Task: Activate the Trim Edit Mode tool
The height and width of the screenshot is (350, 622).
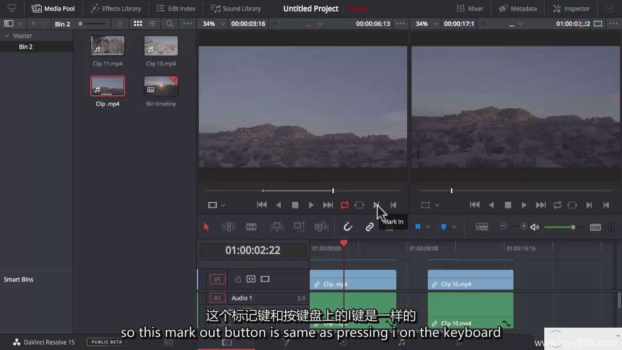Action: coord(228,227)
